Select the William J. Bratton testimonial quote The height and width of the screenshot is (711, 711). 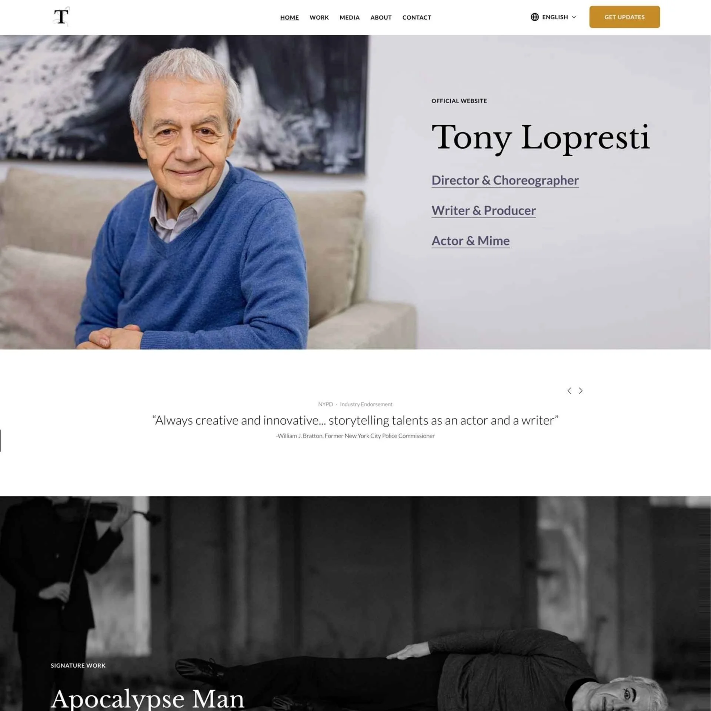[x=355, y=420]
